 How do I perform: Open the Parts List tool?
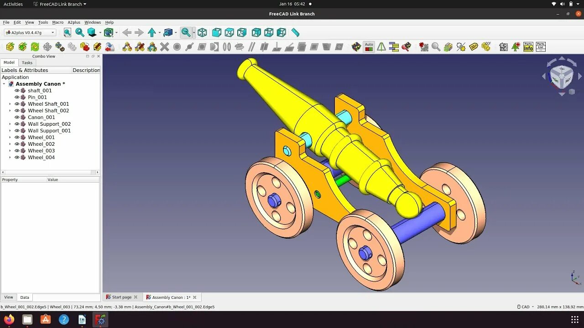coord(541,46)
